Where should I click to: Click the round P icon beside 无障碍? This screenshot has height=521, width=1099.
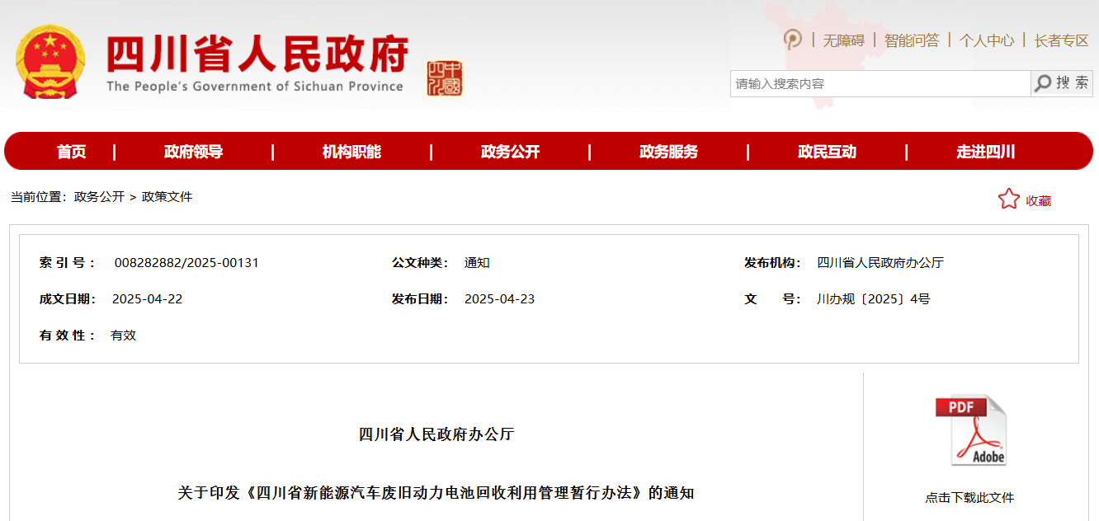coord(792,40)
